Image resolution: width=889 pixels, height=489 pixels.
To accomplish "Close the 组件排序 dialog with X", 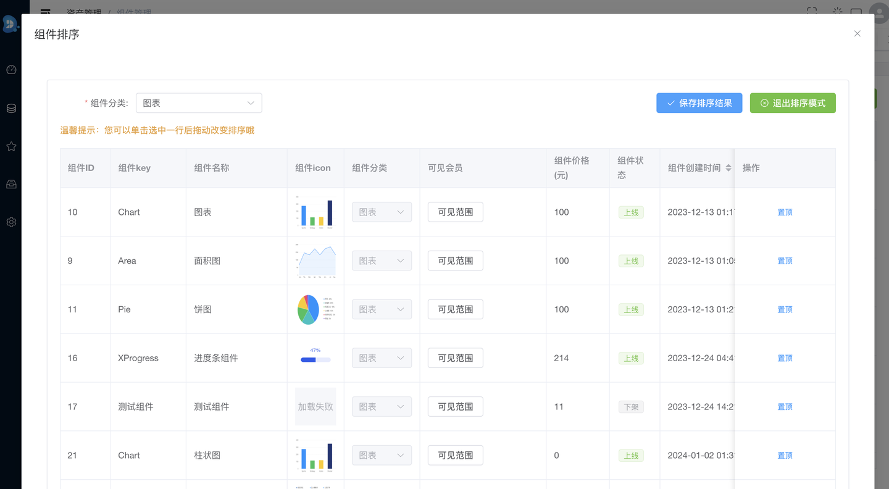I will pos(857,34).
